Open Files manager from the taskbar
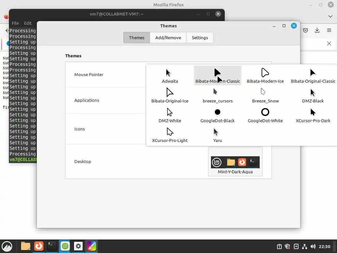This screenshot has width=337, height=253. point(26,246)
